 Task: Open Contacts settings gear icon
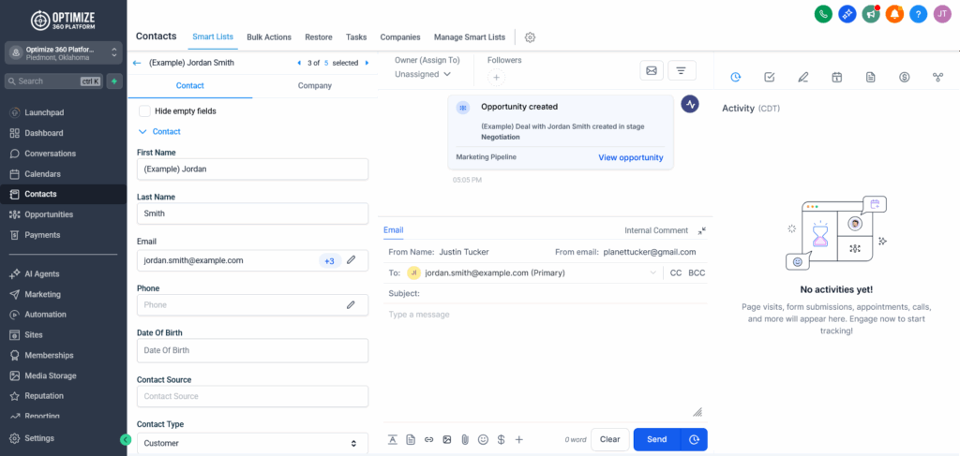tap(531, 37)
